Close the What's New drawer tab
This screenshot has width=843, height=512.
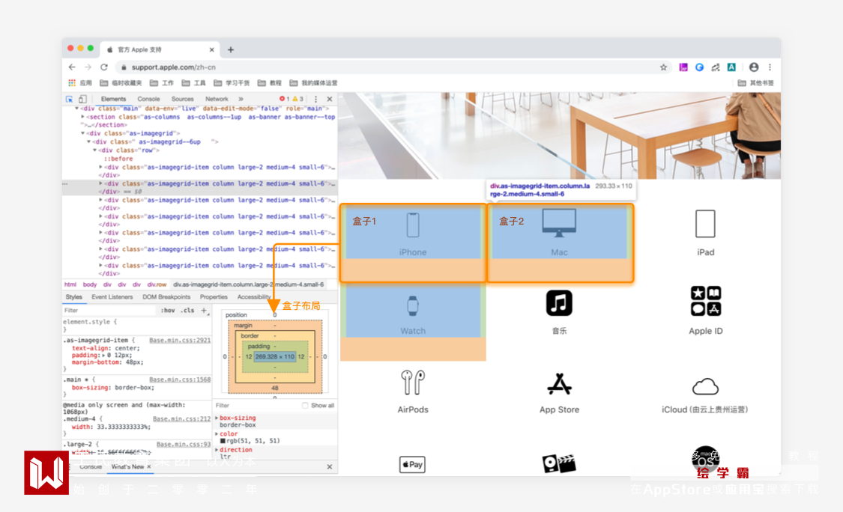point(149,467)
